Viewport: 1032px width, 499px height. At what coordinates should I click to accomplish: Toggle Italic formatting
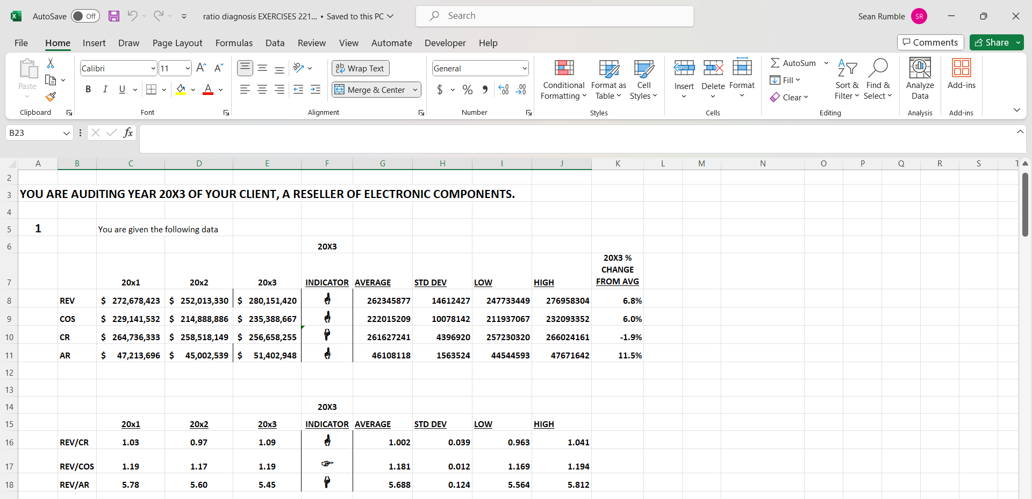point(105,90)
